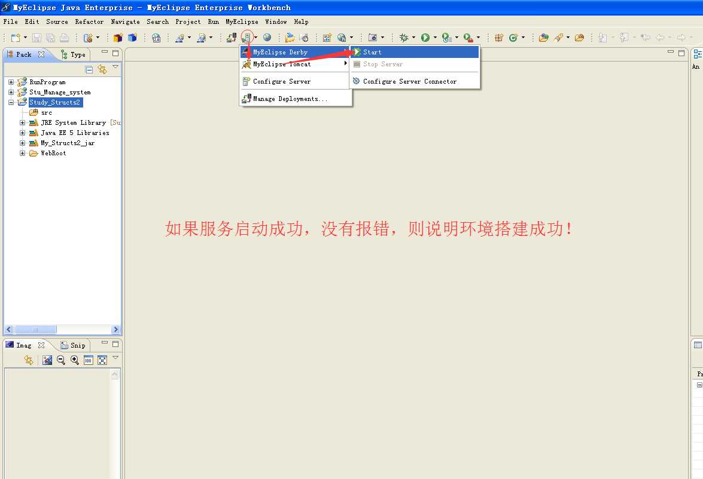The height and width of the screenshot is (479, 703).
Task: Open the Navigate menu
Action: pos(125,22)
